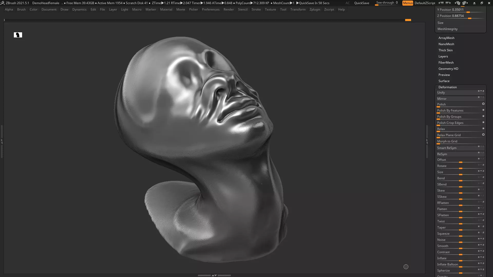Click the QuickSave button
493x277 pixels.
click(x=362, y=3)
